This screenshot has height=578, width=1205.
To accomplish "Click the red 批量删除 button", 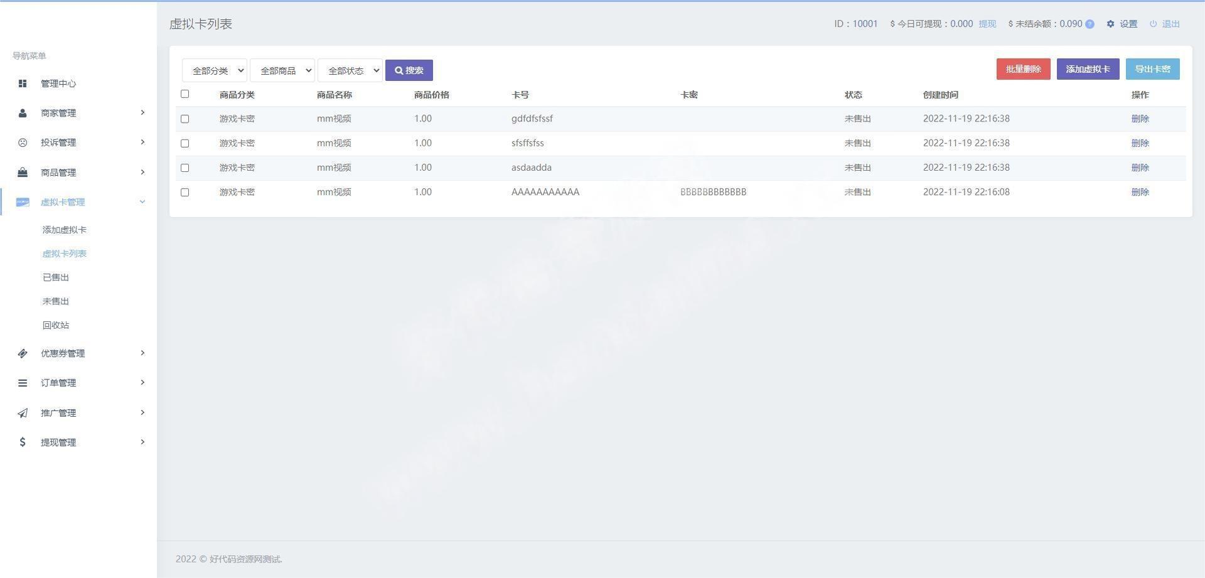I will pos(1024,69).
